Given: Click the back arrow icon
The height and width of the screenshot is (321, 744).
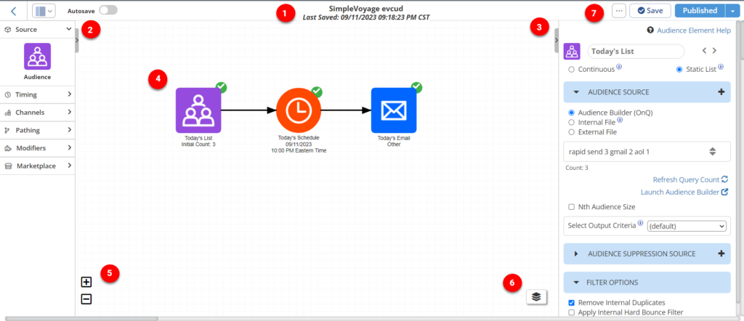Looking at the screenshot, I should 13,11.
